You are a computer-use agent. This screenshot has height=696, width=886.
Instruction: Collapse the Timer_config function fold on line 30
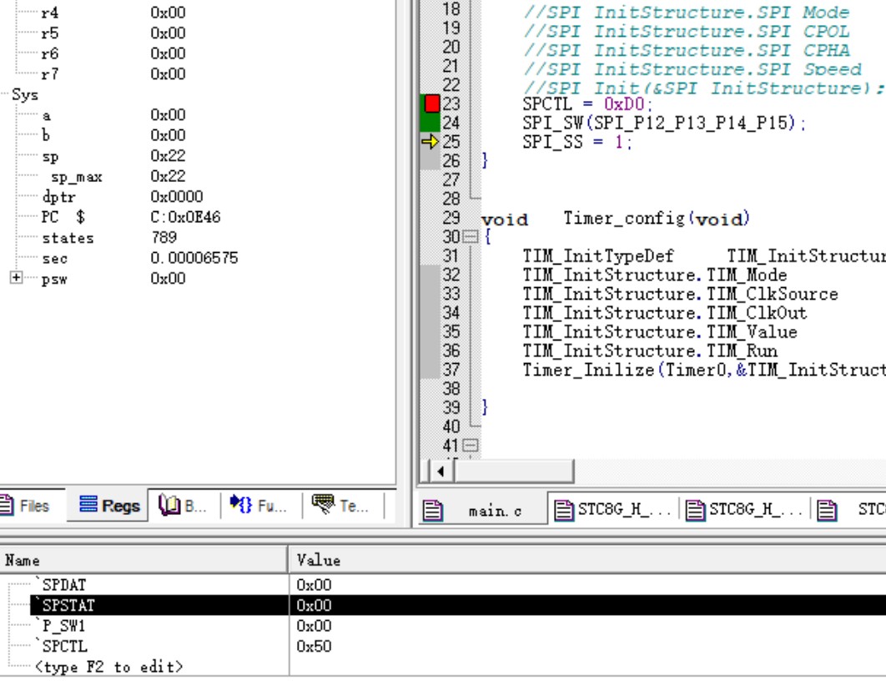point(471,238)
